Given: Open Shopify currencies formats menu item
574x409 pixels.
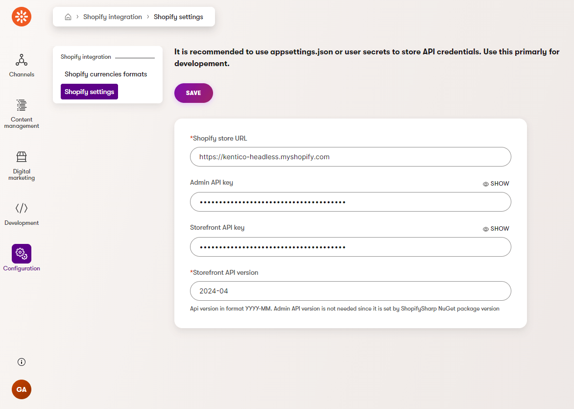Looking at the screenshot, I should pos(106,74).
